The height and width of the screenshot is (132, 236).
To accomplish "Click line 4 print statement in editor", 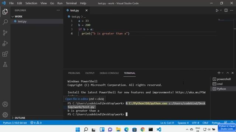I will tap(105, 33).
